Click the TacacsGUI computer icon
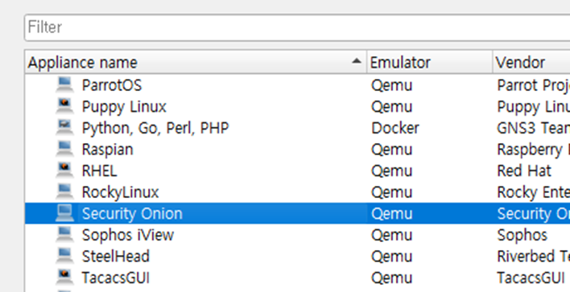This screenshot has width=570, height=292. click(64, 278)
